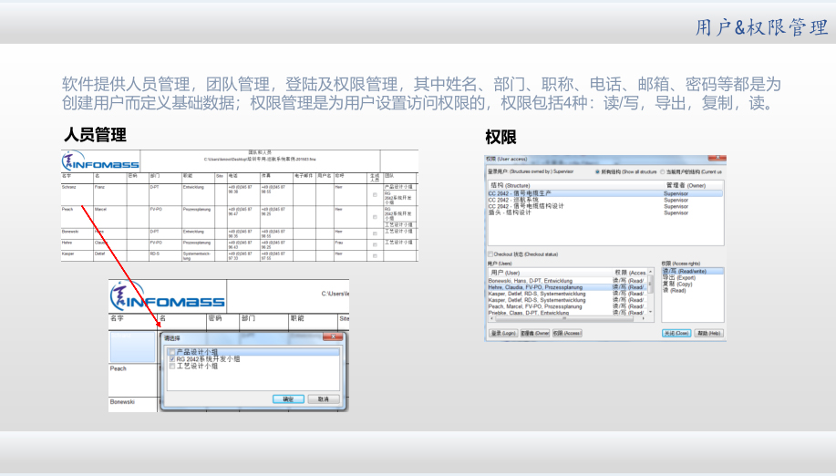Click the 确定 button in the selection dialog
The image size is (836, 476).
[288, 399]
